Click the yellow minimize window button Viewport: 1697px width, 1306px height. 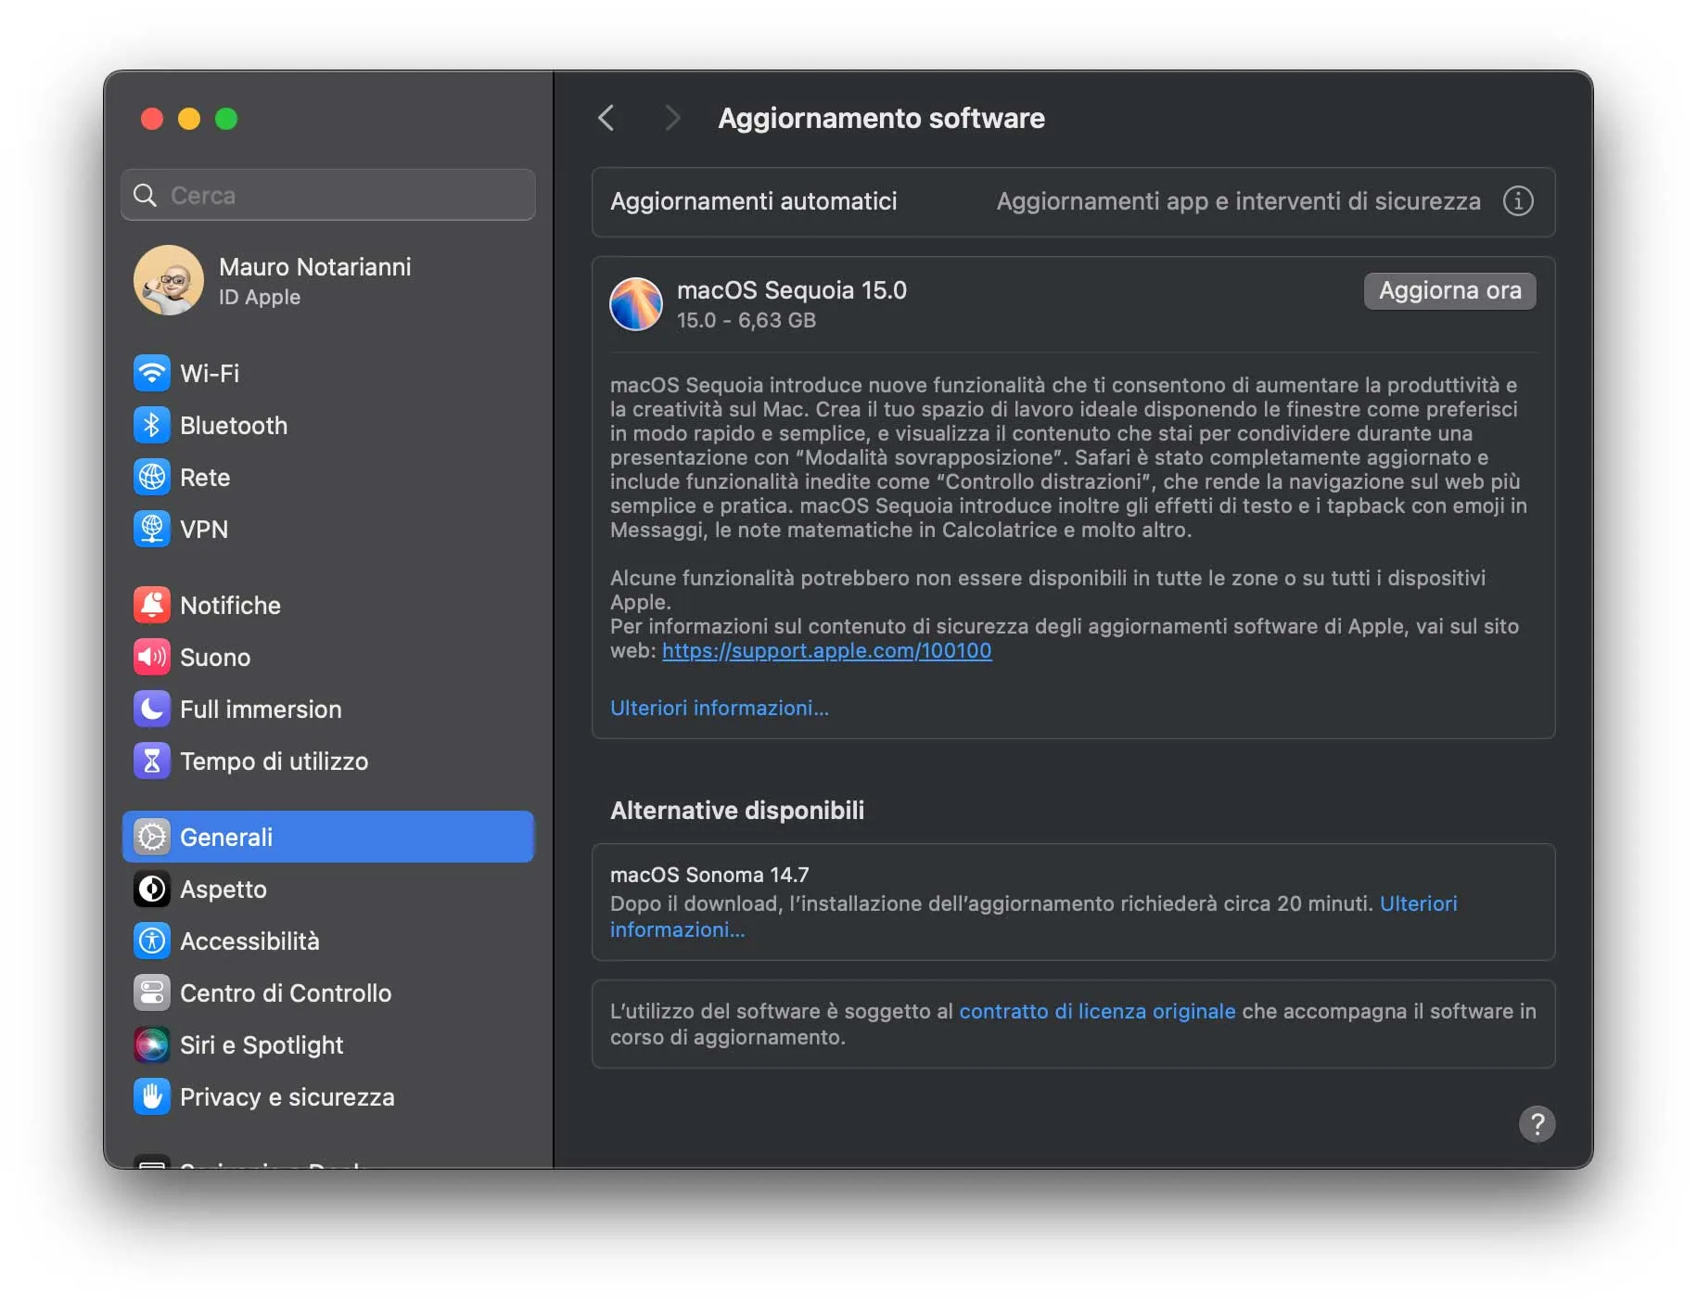pos(189,119)
